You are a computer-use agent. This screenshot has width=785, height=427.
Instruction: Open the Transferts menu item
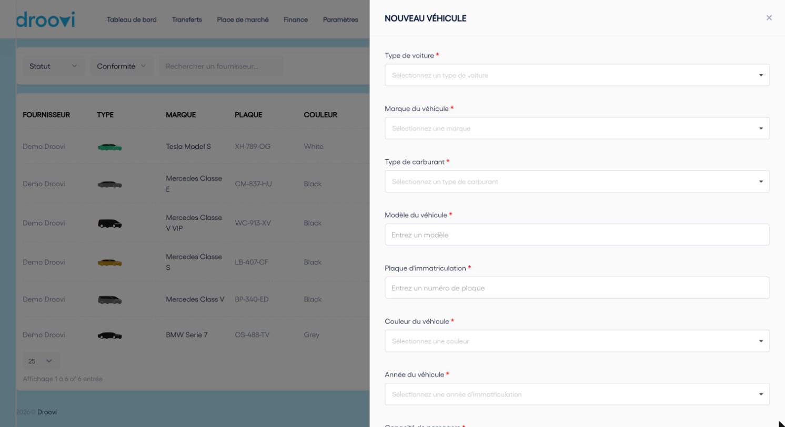(187, 19)
